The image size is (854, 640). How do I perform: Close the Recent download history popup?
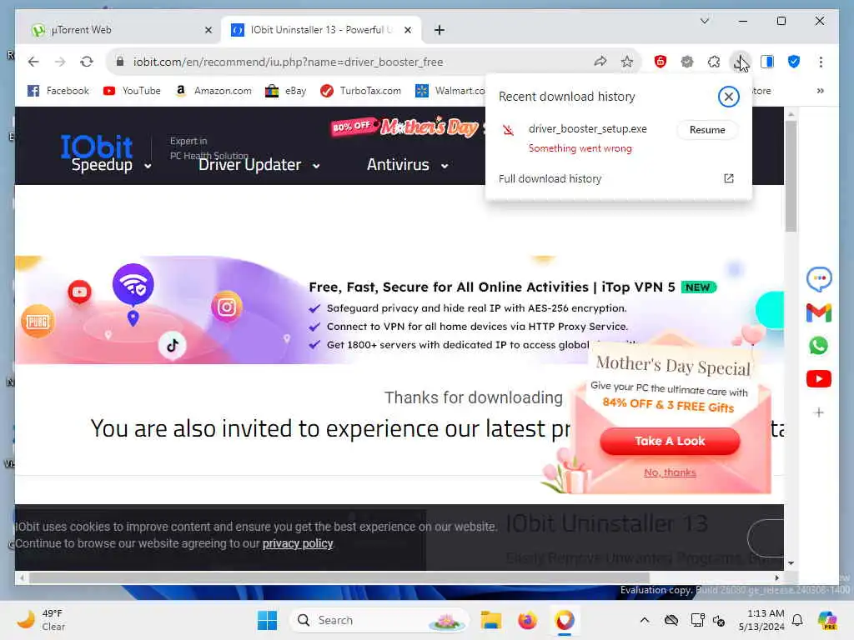728,97
